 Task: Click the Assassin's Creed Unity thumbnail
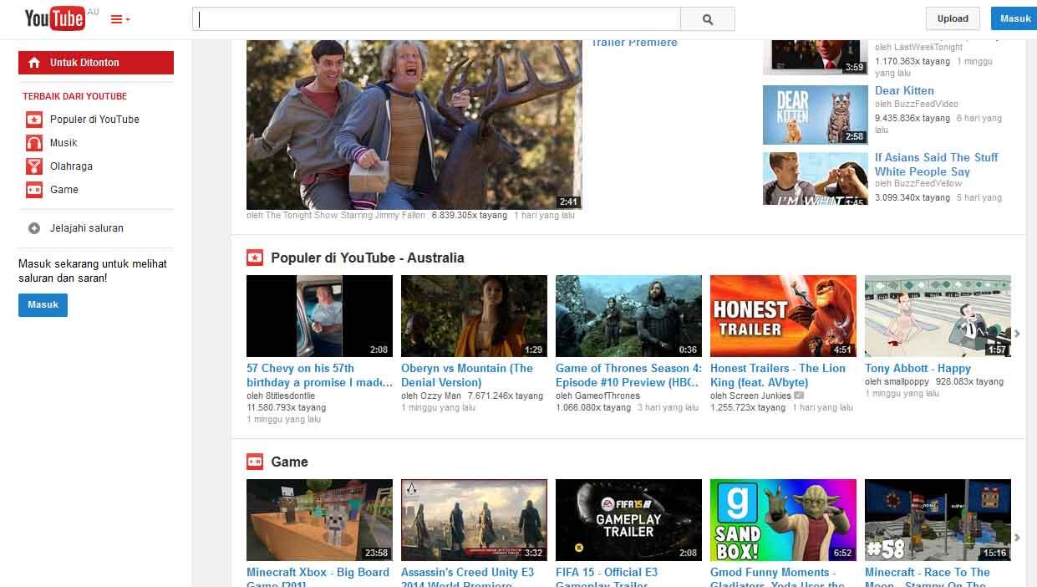coord(474,520)
